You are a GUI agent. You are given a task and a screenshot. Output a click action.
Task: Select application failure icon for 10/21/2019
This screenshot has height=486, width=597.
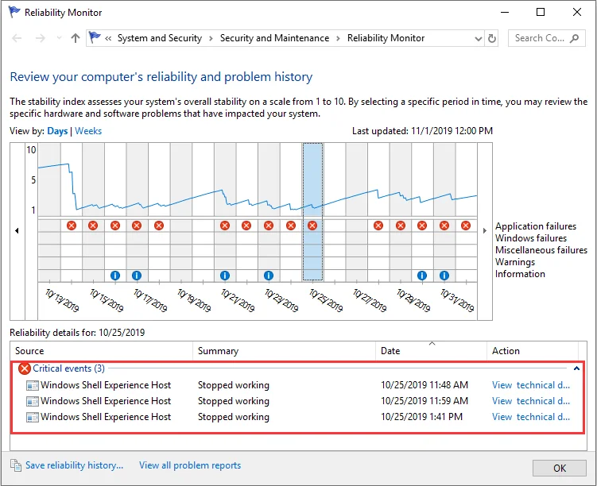(x=225, y=226)
